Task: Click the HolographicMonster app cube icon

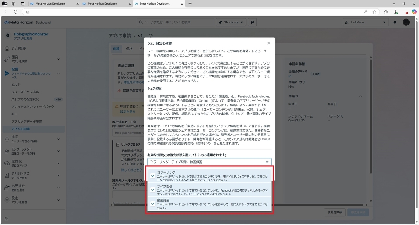Action: pos(8,36)
